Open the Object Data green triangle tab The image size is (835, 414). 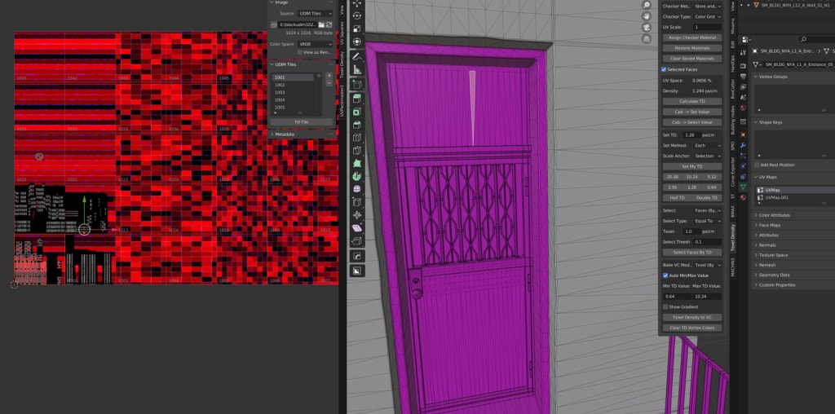click(x=742, y=187)
